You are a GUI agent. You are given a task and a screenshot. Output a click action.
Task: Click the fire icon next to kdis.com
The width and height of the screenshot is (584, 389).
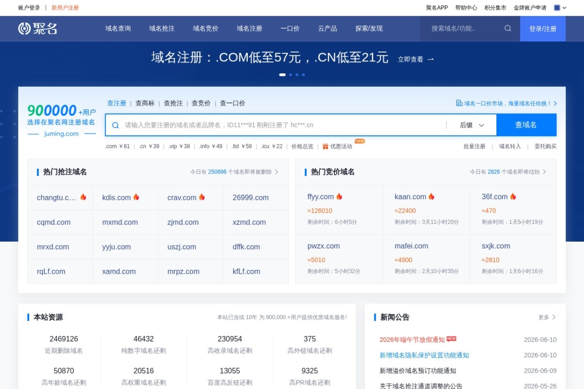136,197
